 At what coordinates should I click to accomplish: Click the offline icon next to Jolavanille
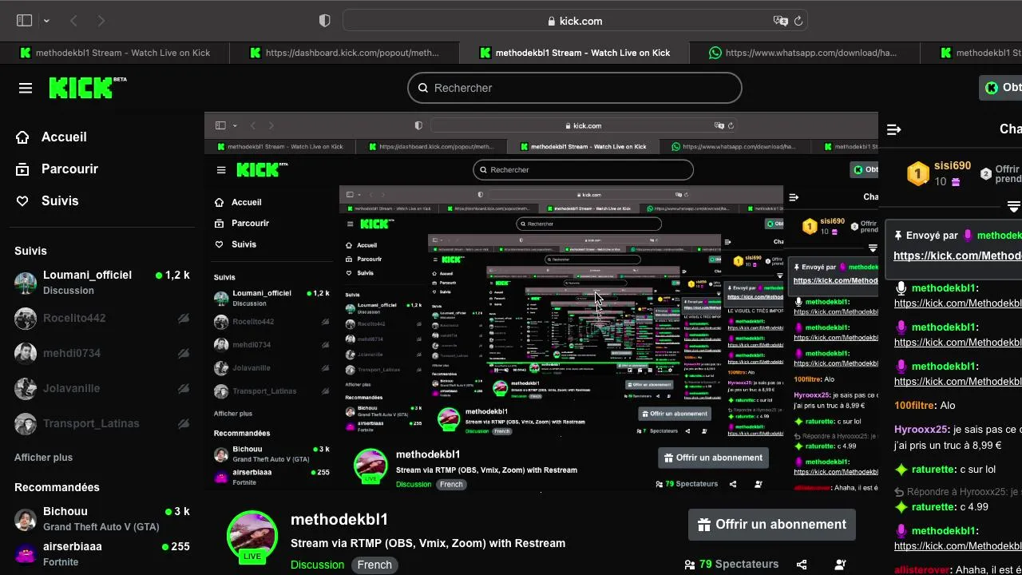(184, 388)
